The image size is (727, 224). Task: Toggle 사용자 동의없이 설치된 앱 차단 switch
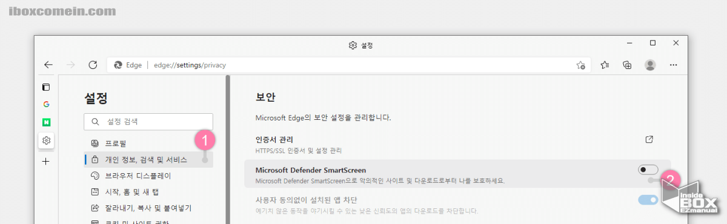pyautogui.click(x=648, y=200)
